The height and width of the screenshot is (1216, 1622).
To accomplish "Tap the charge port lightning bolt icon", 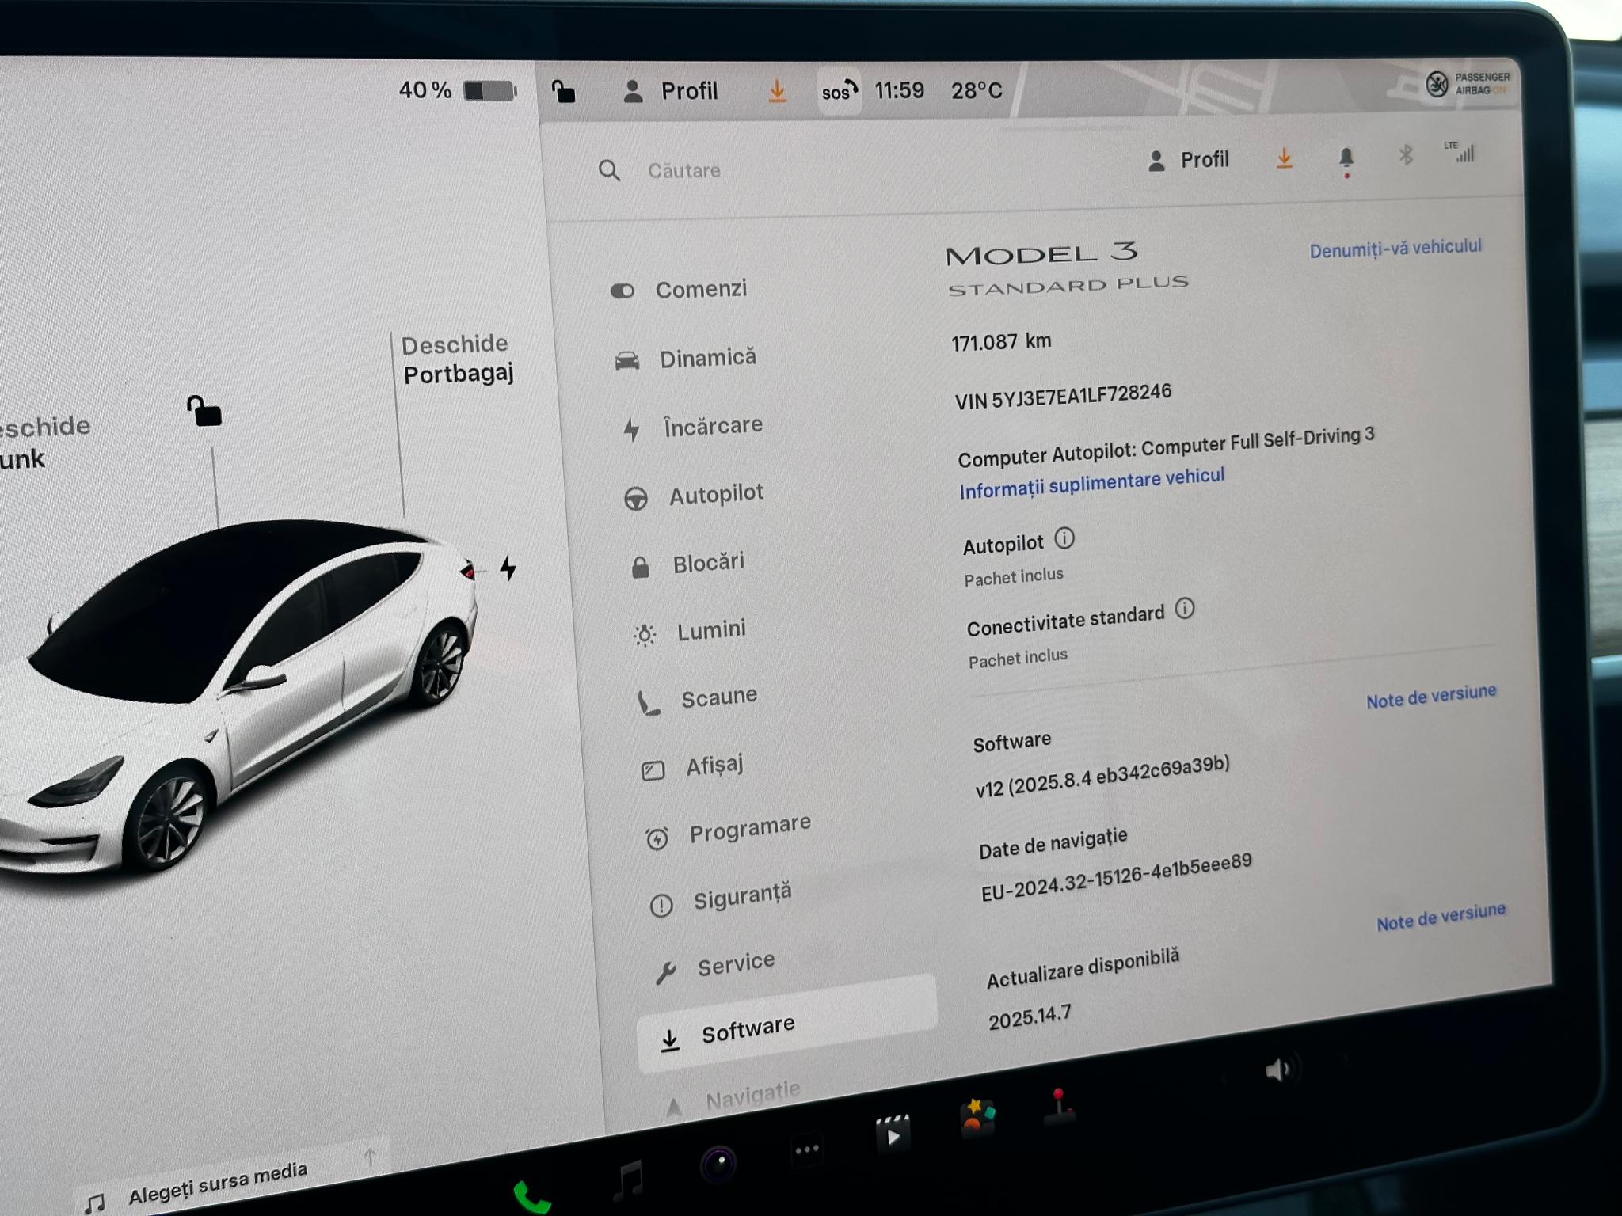I will [x=508, y=568].
